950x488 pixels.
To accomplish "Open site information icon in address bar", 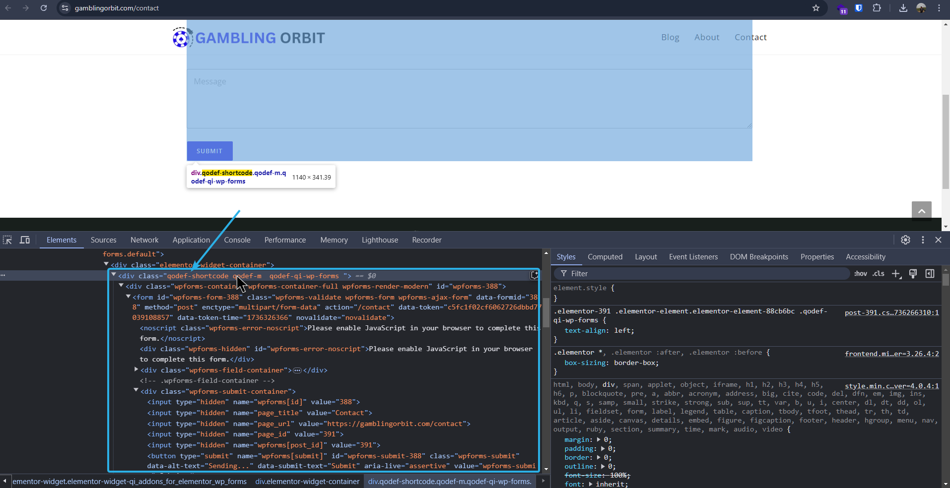I will pos(65,8).
